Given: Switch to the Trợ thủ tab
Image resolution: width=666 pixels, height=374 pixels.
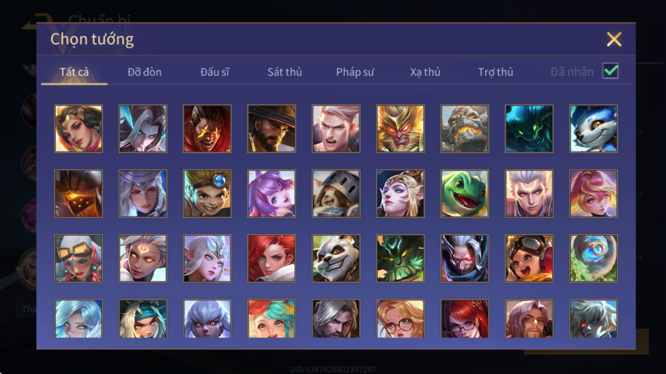Looking at the screenshot, I should [495, 72].
